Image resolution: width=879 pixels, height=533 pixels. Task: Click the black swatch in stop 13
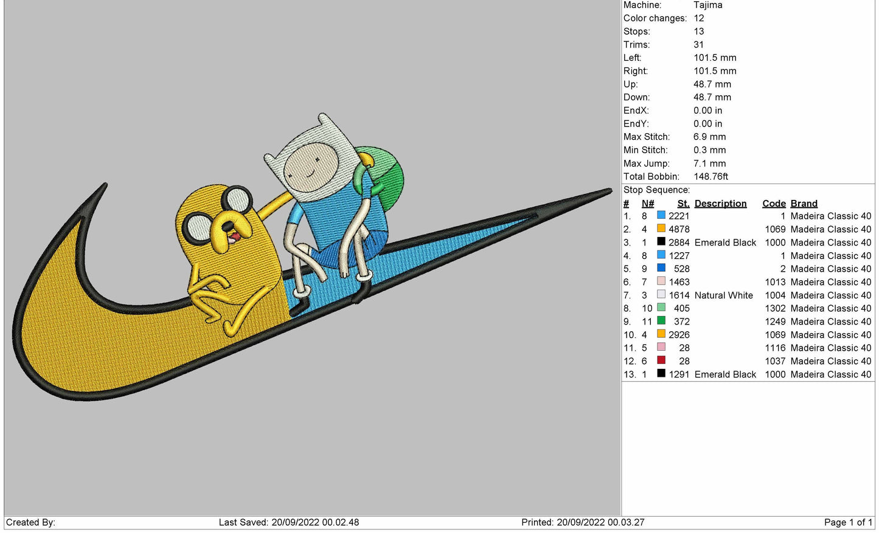point(661,374)
